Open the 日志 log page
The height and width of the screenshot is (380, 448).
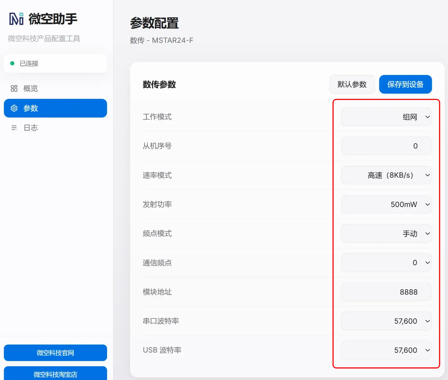point(55,128)
